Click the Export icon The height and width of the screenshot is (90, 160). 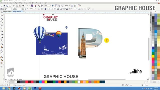pos(39,6)
